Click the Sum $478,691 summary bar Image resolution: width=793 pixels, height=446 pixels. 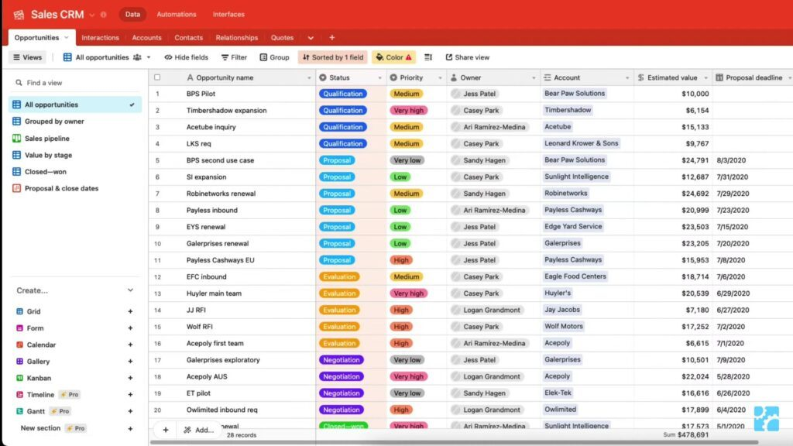click(x=685, y=435)
